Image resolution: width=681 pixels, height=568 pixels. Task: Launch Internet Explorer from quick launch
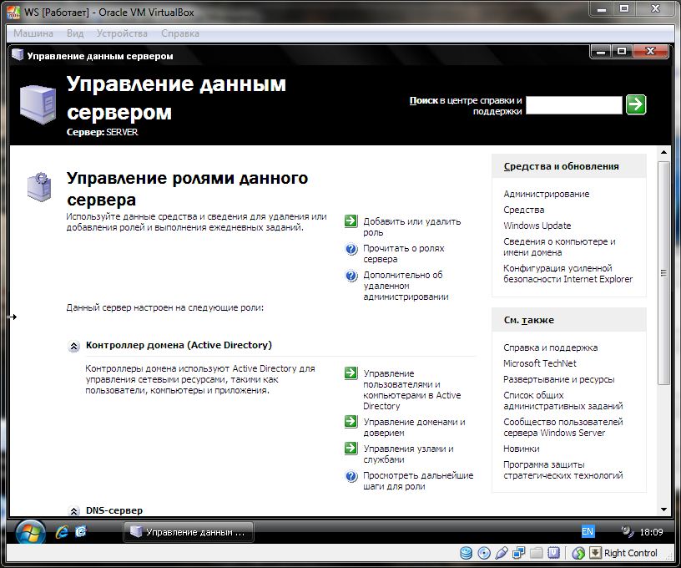point(62,532)
